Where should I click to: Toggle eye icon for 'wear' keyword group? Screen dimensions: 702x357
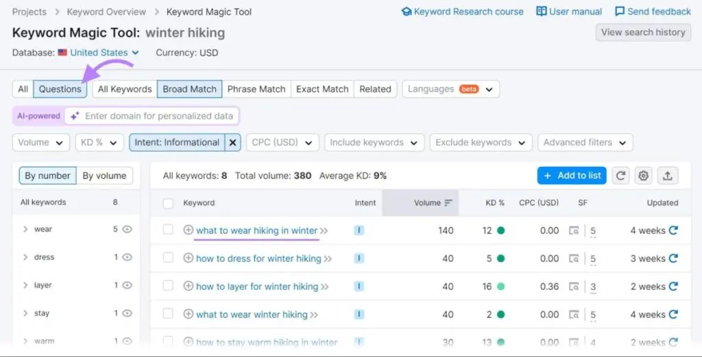pos(127,229)
